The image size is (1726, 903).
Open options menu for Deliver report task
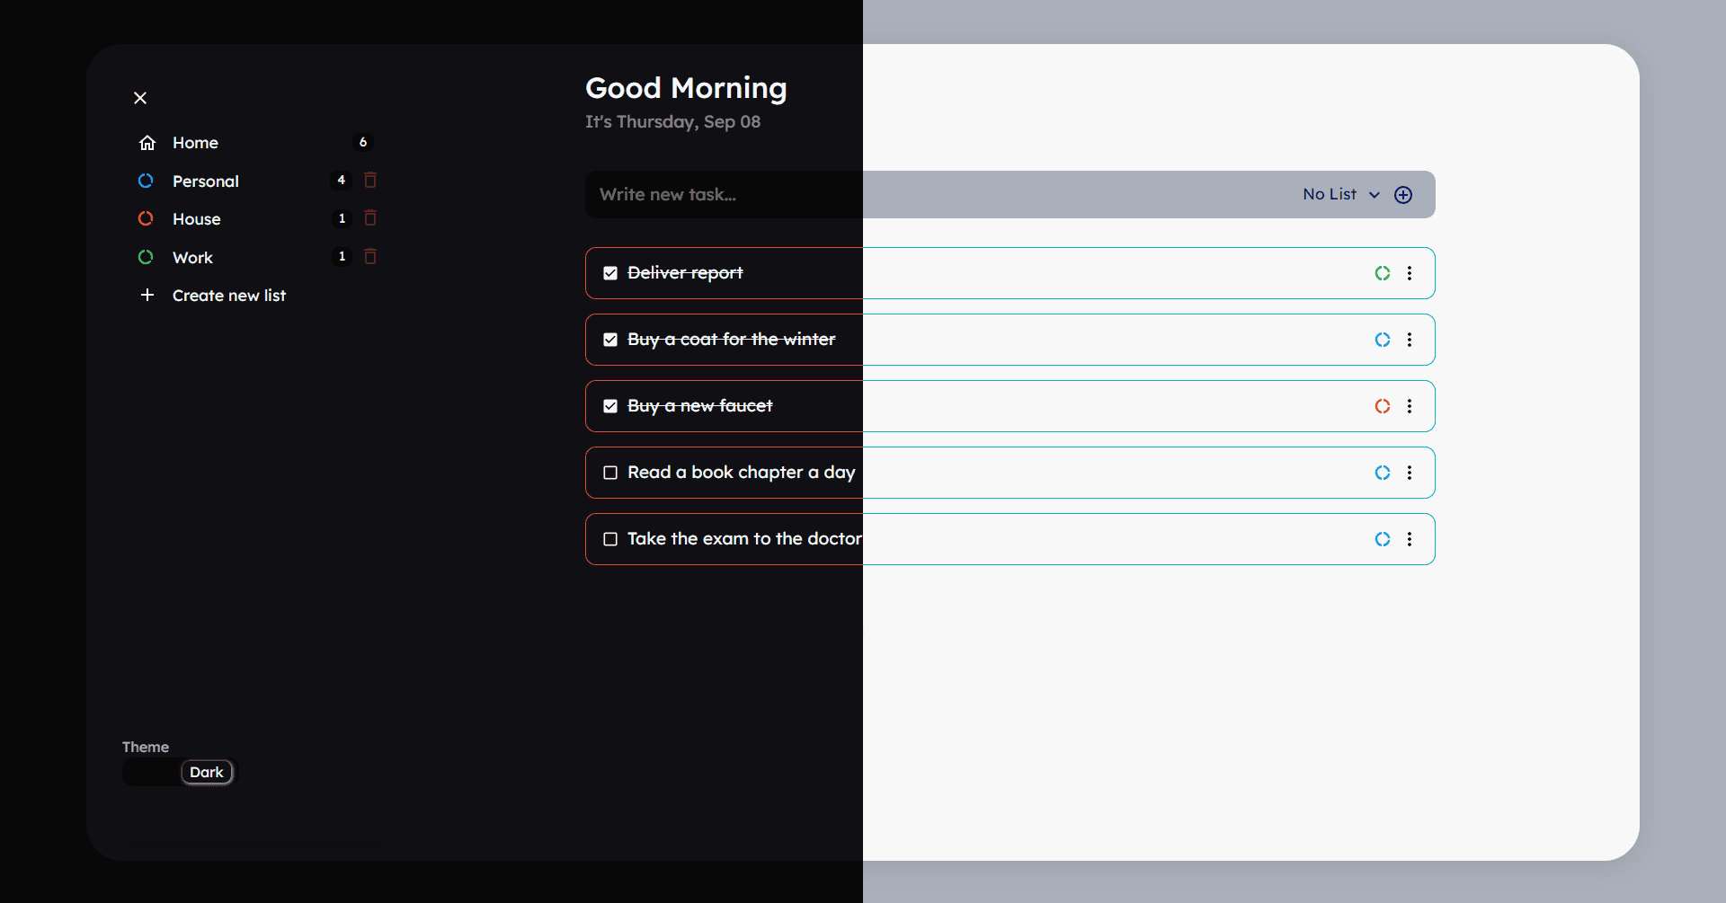point(1409,273)
